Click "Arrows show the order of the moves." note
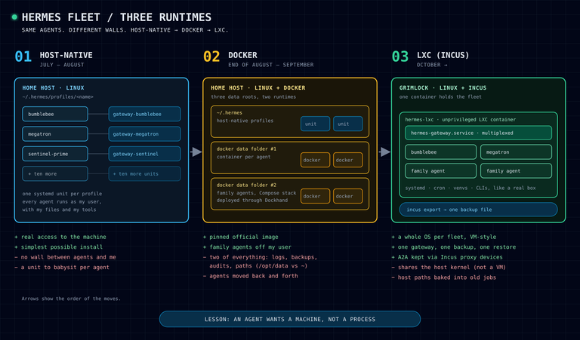 71,299
